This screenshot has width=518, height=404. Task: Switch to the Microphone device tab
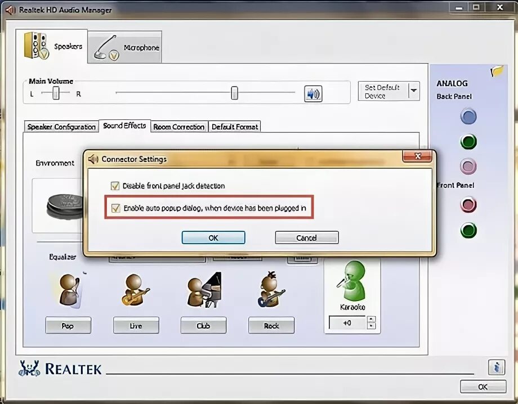coord(125,47)
